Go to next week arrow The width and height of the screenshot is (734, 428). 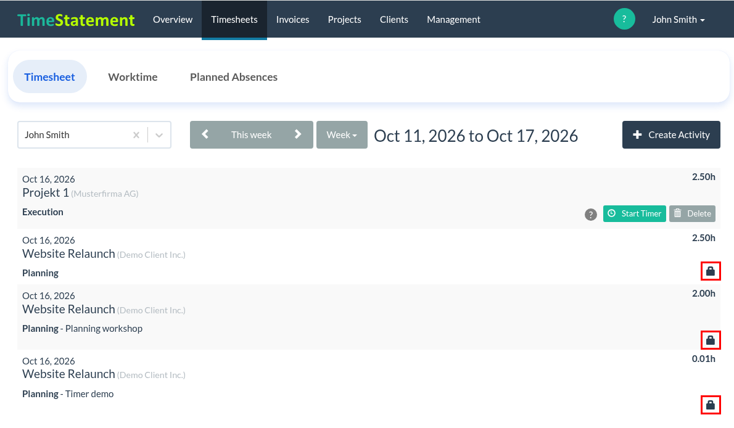click(x=298, y=134)
